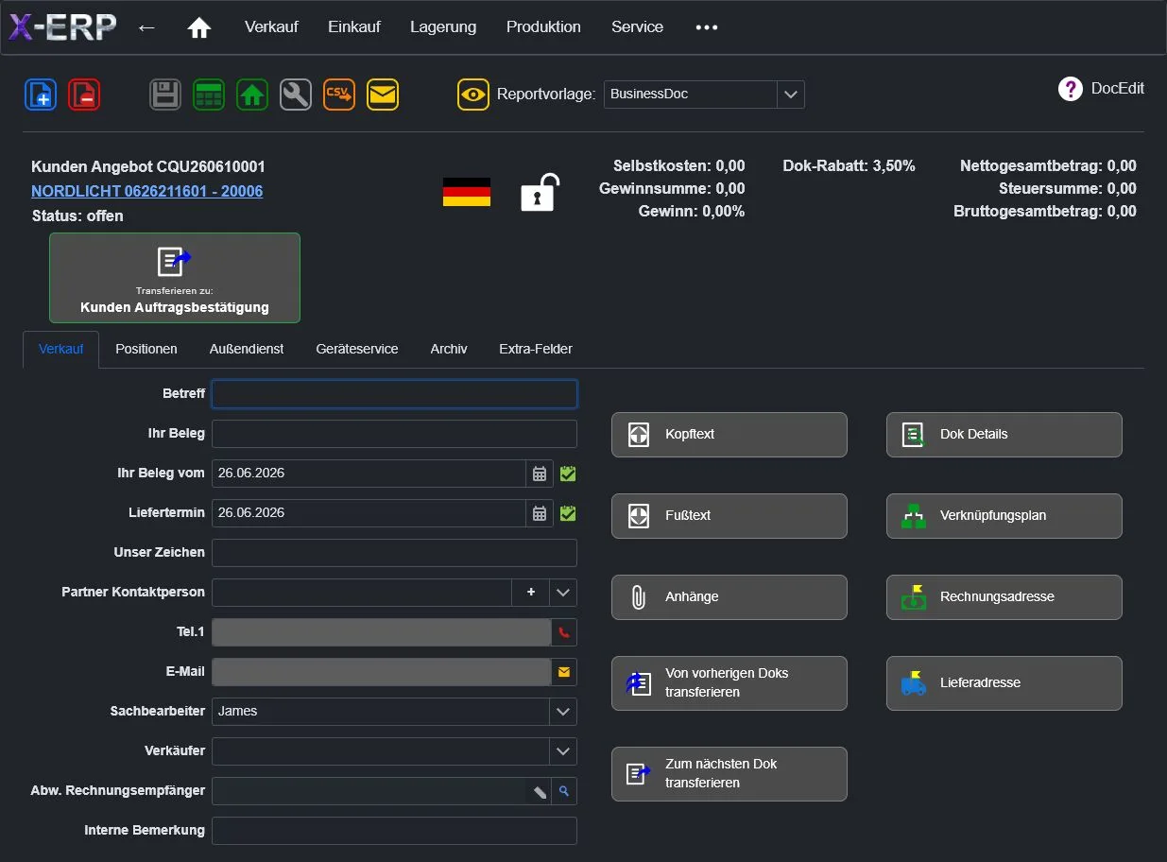Expand the Reportvorlage BusinessDoc dropdown

click(791, 94)
